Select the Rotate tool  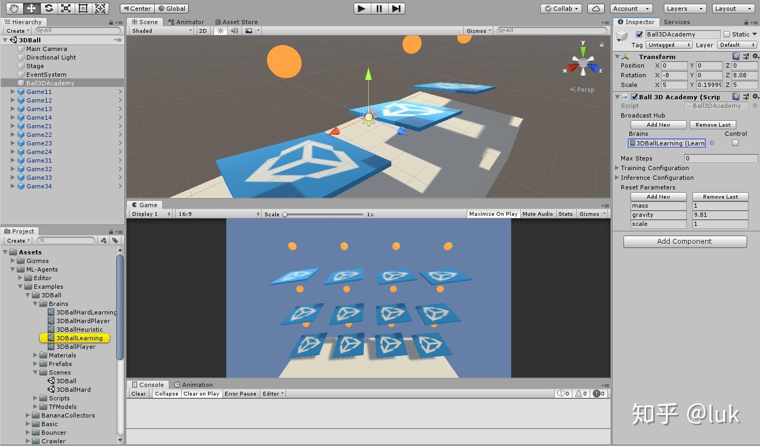[49, 8]
